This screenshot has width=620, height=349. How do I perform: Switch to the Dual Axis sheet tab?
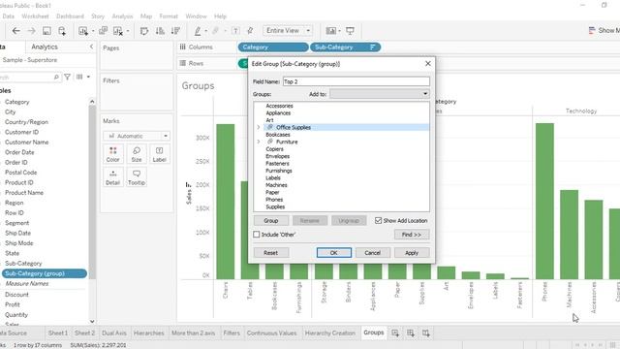[x=114, y=333]
